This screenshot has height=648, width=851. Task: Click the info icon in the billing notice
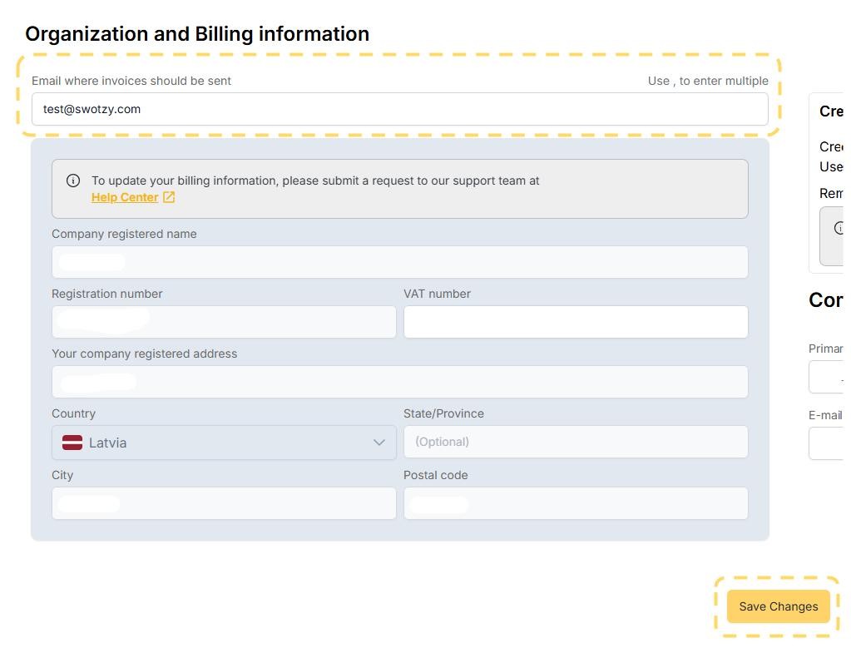(73, 181)
